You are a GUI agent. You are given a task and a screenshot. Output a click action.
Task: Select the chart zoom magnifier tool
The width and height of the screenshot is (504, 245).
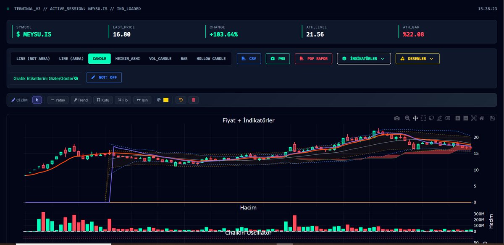[407, 118]
